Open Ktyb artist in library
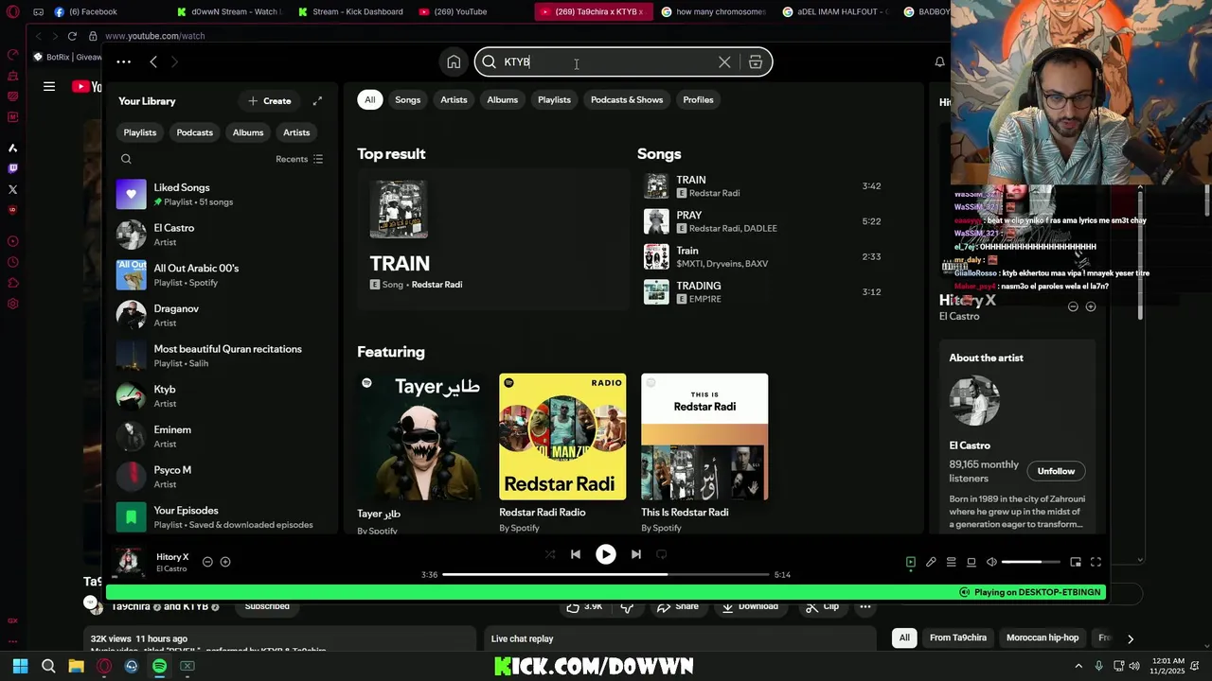The width and height of the screenshot is (1212, 681). (x=222, y=396)
